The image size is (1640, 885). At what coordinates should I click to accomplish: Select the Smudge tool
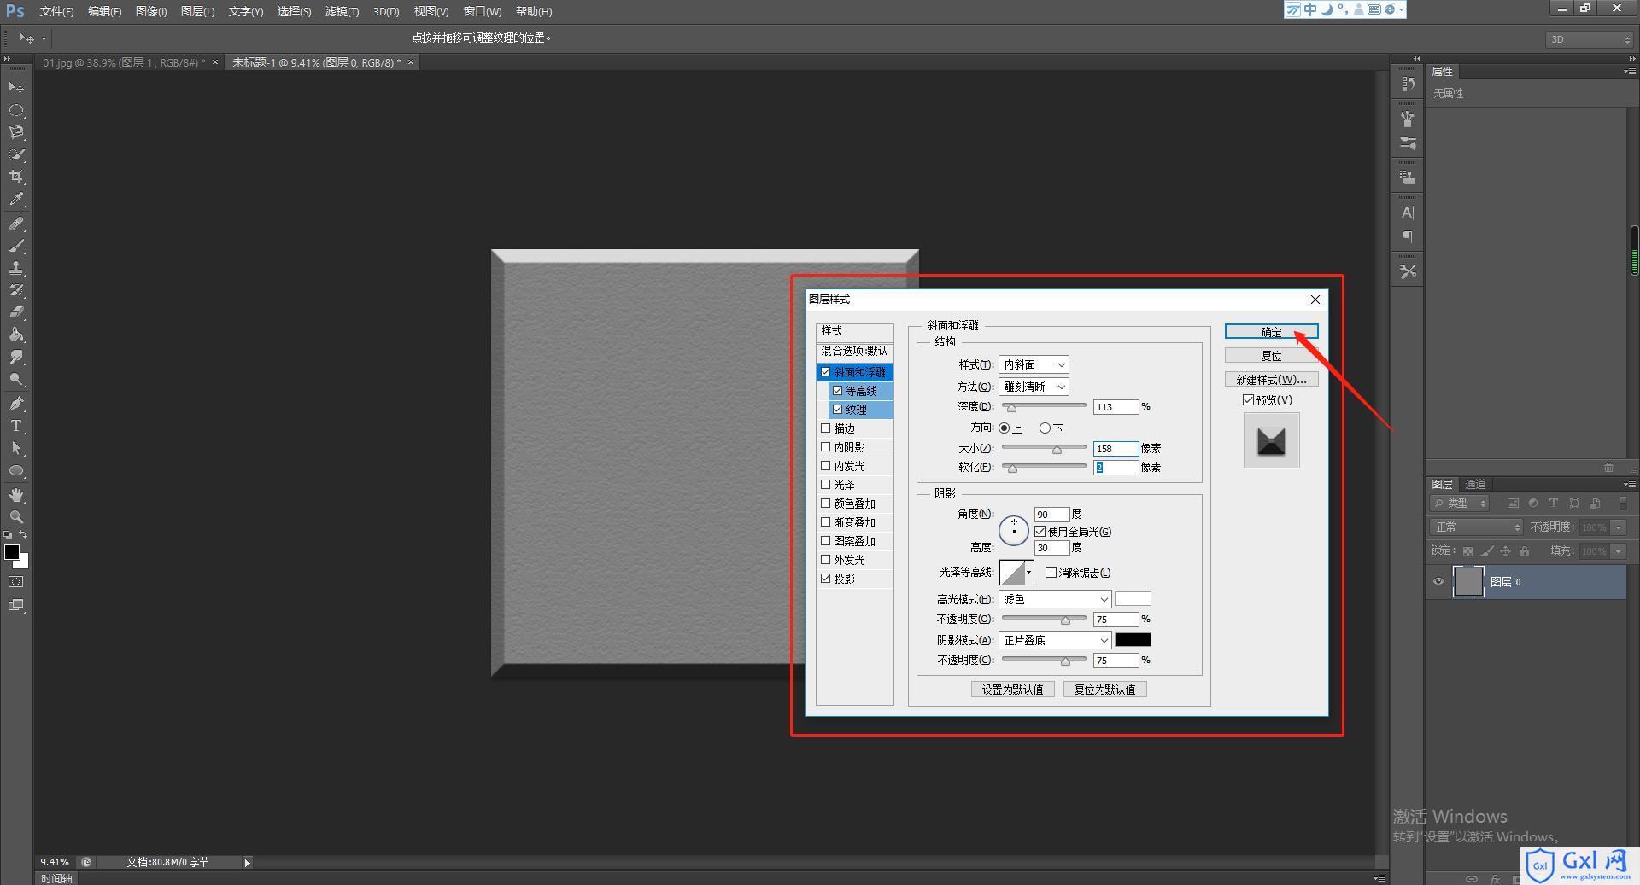click(x=16, y=357)
